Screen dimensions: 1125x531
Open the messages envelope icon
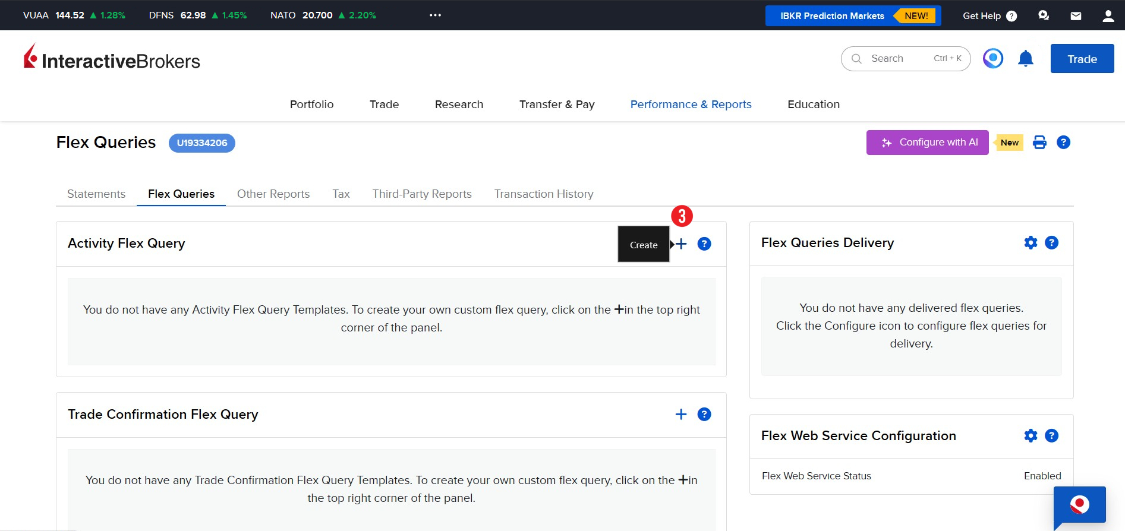(x=1076, y=16)
